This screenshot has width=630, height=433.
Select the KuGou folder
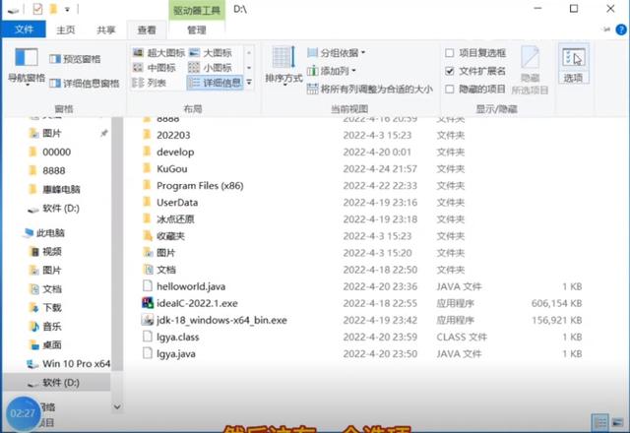coord(171,168)
